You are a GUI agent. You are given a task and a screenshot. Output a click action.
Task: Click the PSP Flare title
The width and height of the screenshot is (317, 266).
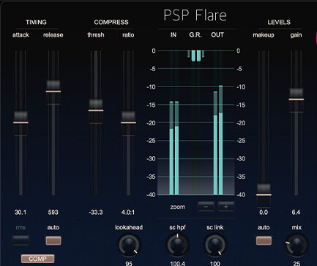[x=195, y=15]
